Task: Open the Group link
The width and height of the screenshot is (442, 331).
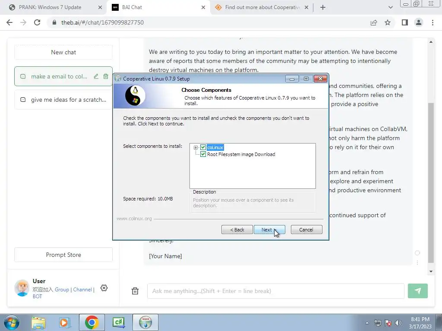Action: (62, 290)
